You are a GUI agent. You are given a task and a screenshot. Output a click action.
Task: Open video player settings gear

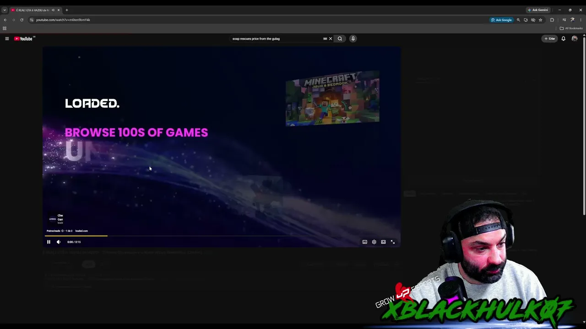point(374,242)
